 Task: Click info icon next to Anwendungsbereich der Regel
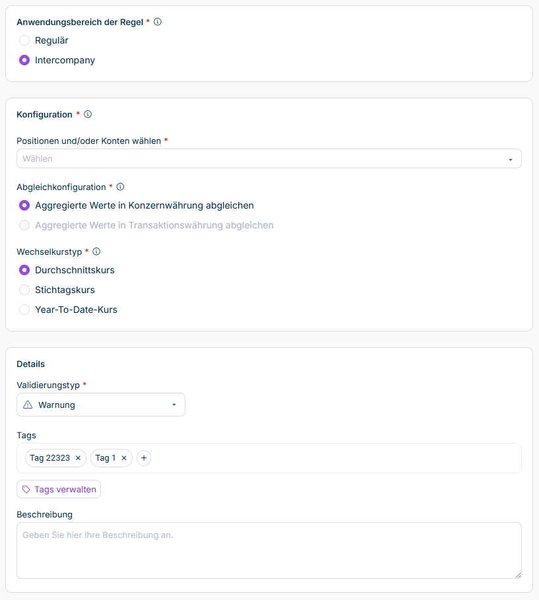pos(158,22)
